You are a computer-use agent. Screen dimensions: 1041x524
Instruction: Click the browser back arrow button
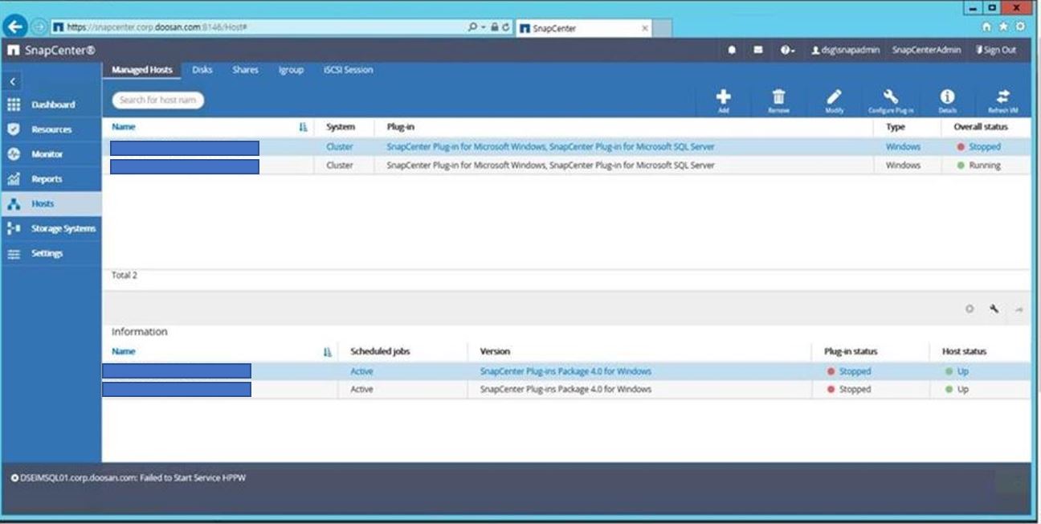(15, 27)
